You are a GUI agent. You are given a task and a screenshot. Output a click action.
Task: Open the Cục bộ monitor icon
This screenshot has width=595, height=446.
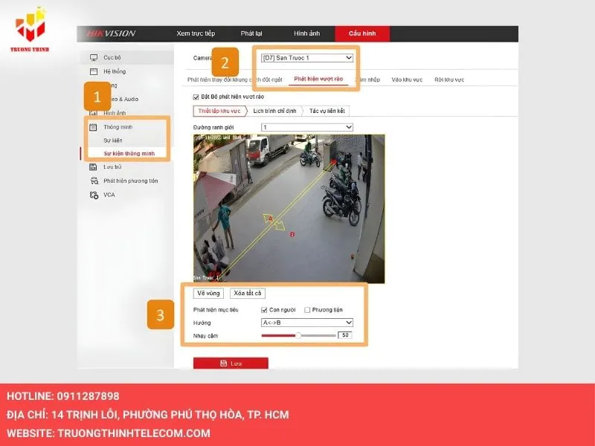pos(94,57)
